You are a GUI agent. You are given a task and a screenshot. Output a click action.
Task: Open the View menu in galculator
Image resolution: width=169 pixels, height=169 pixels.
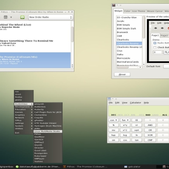coord(125,103)
